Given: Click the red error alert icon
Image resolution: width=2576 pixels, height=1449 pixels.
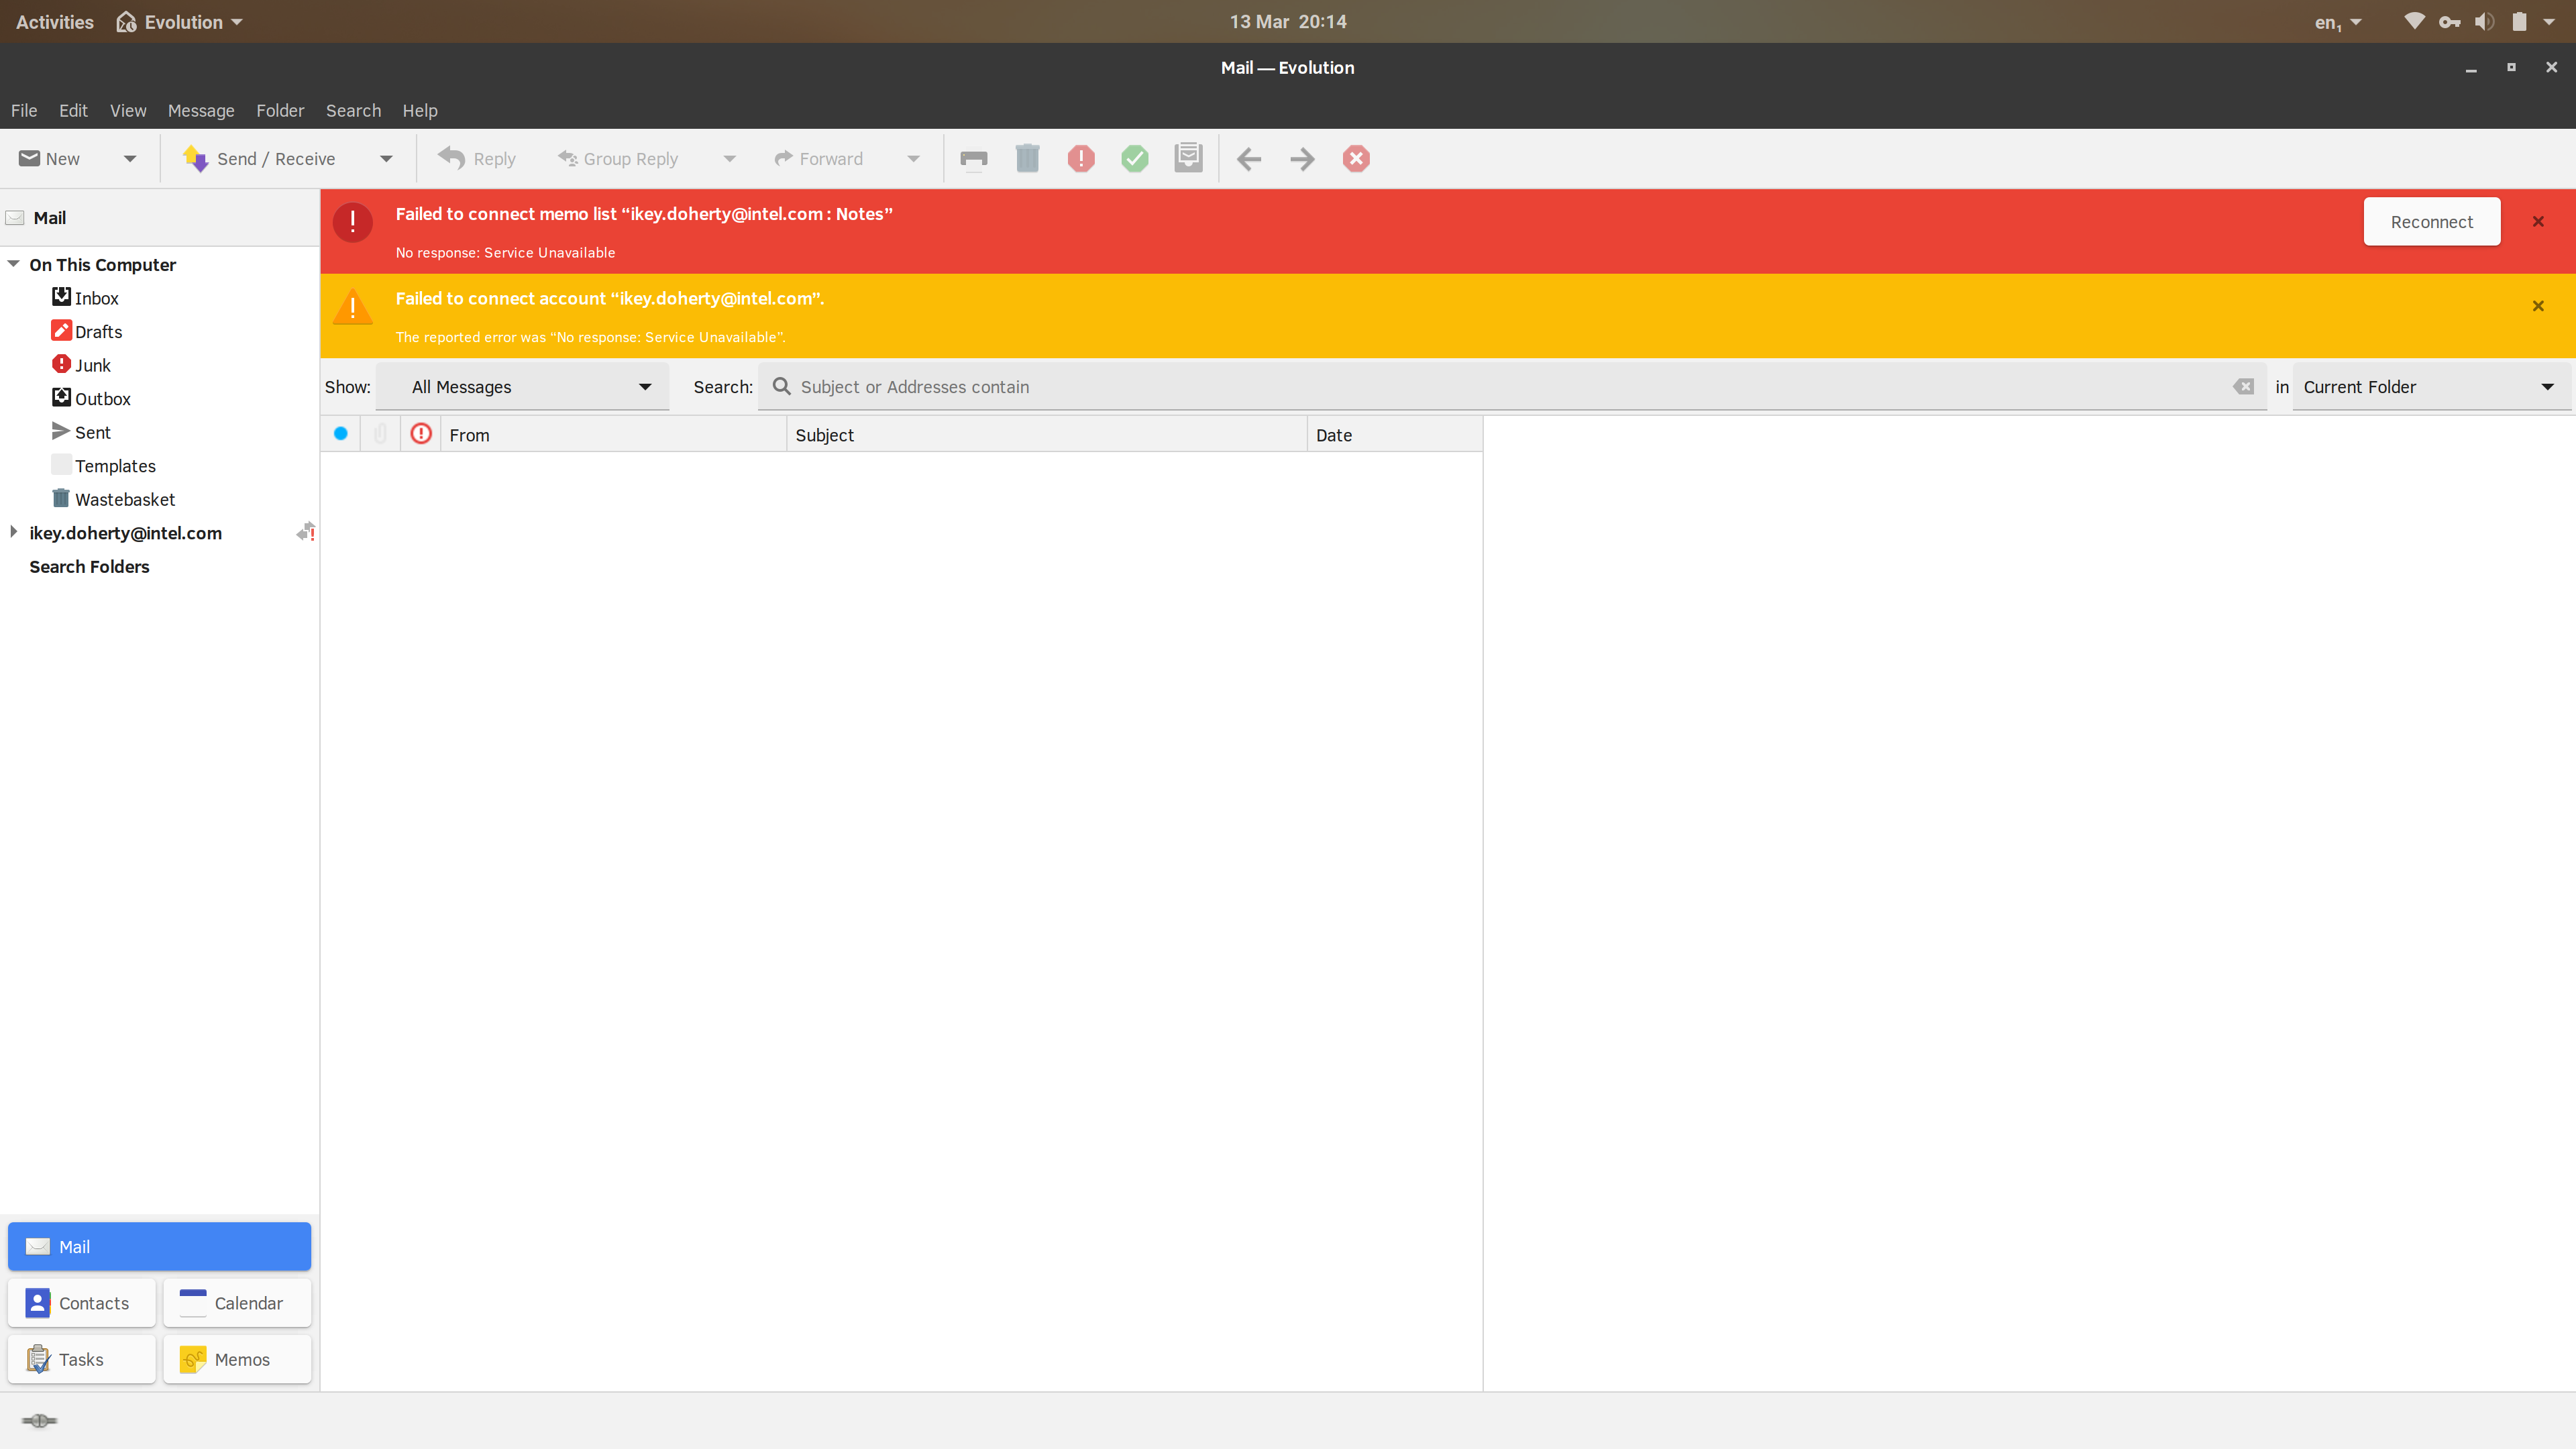Looking at the screenshot, I should coord(353,222).
